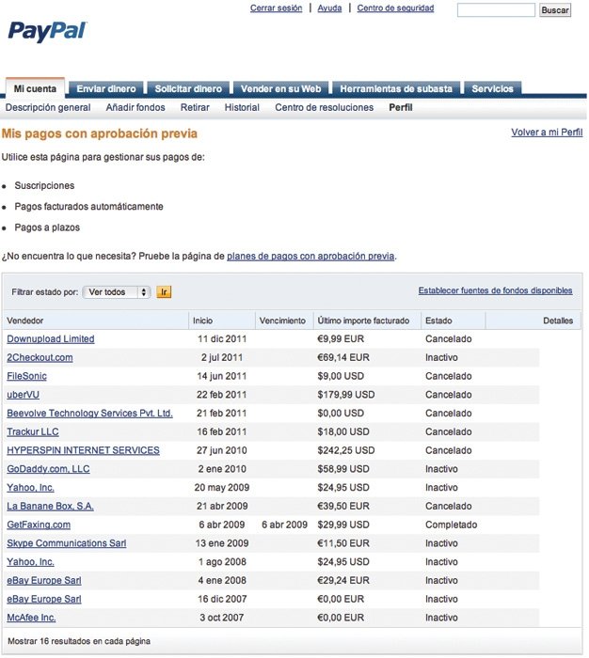The image size is (589, 658).
Task: Open 'Herramientas de subasta' tab
Action: click(396, 88)
